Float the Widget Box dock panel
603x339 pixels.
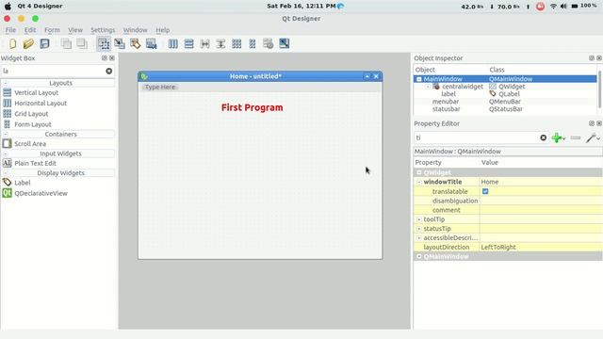[x=105, y=58]
